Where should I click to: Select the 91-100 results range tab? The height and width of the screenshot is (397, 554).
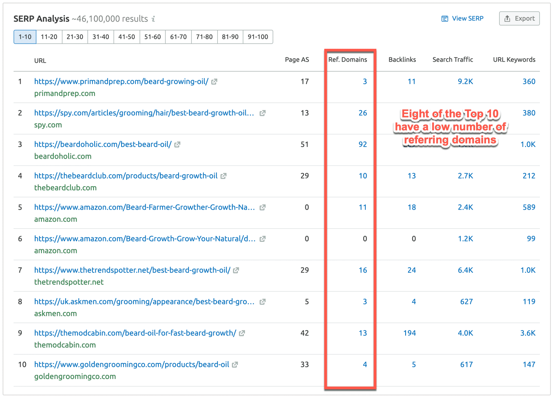click(257, 37)
